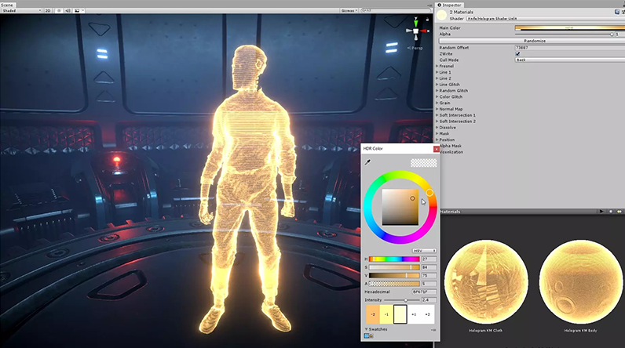Toggle the ZWrite checkbox
Viewport: 625px width, 348px height.
coord(517,54)
